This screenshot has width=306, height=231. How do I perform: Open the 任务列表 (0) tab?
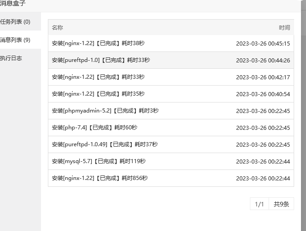(16, 22)
